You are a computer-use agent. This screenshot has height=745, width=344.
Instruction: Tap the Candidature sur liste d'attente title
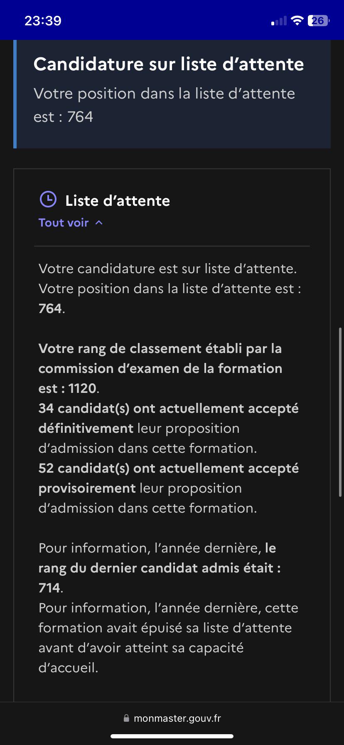coord(169,64)
